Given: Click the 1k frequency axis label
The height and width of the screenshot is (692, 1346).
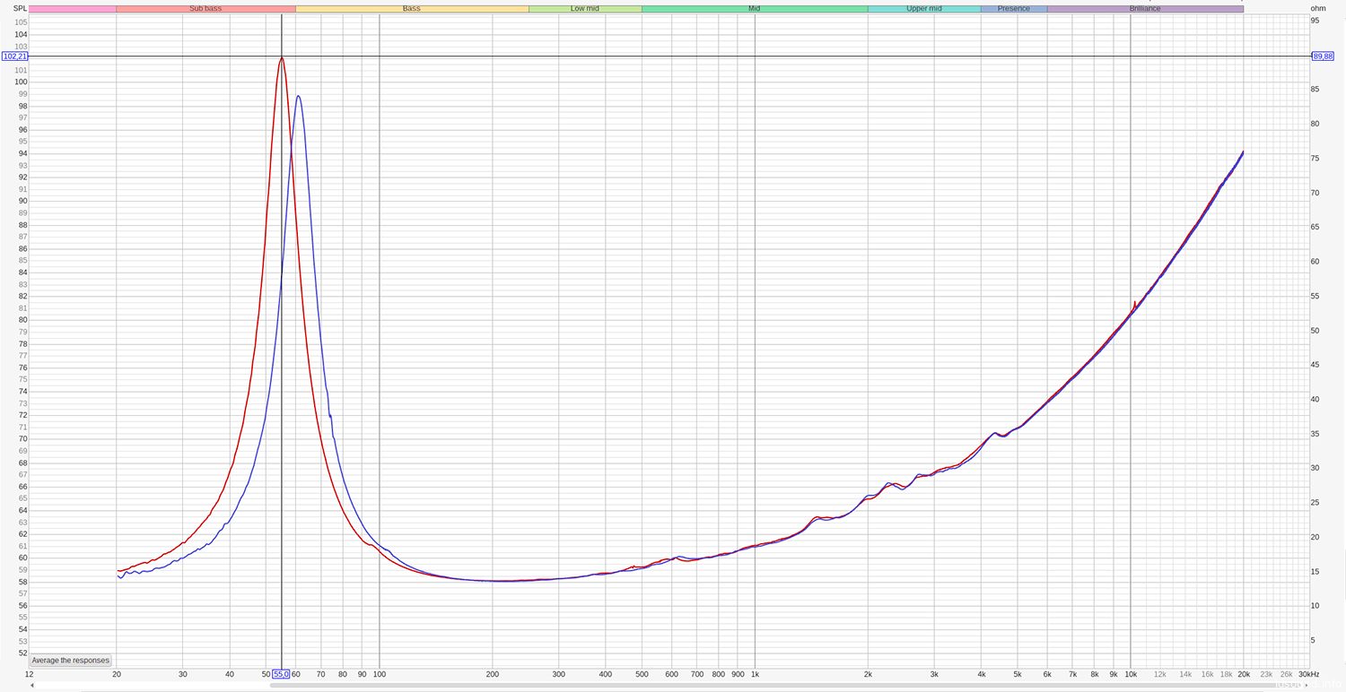Looking at the screenshot, I should (x=755, y=674).
